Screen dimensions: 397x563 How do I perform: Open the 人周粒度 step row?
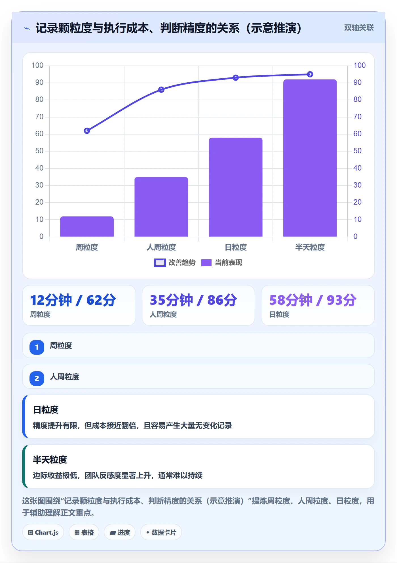pyautogui.click(x=198, y=377)
